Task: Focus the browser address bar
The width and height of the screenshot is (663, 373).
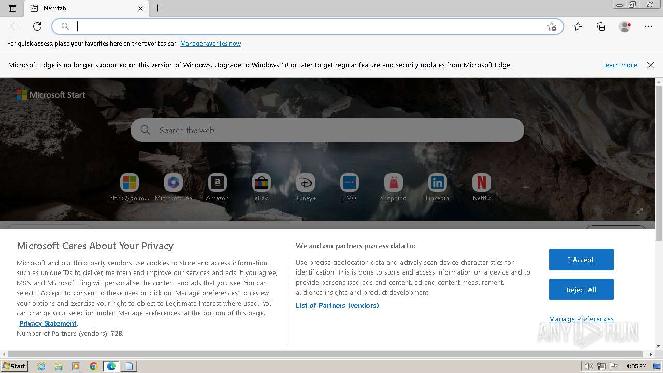Action: pyautogui.click(x=308, y=26)
